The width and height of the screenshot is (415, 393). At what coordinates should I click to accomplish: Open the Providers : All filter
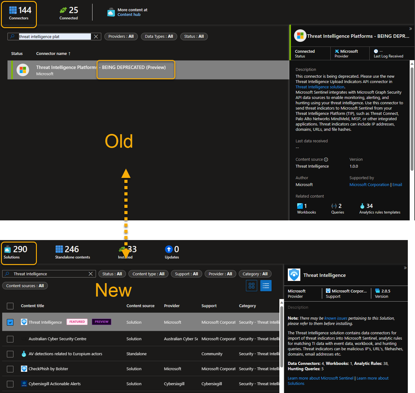click(x=121, y=37)
